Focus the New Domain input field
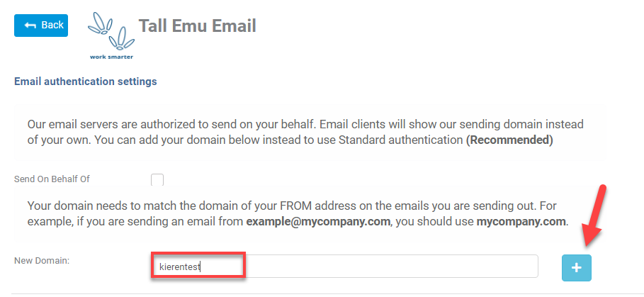 tap(344, 267)
